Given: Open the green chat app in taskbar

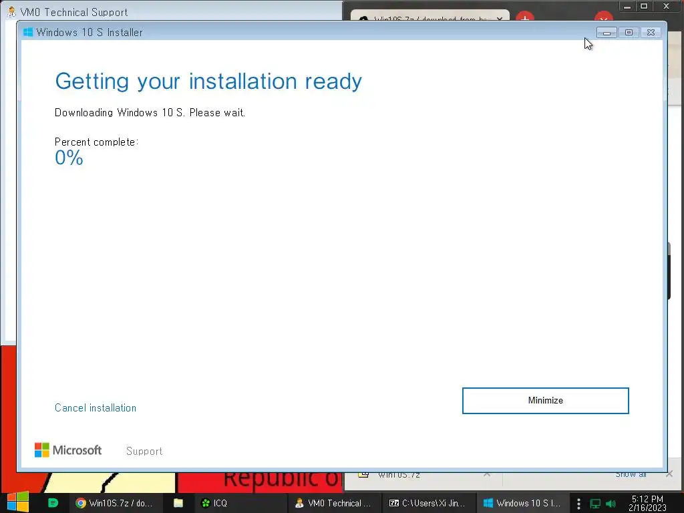Looking at the screenshot, I should (x=53, y=503).
